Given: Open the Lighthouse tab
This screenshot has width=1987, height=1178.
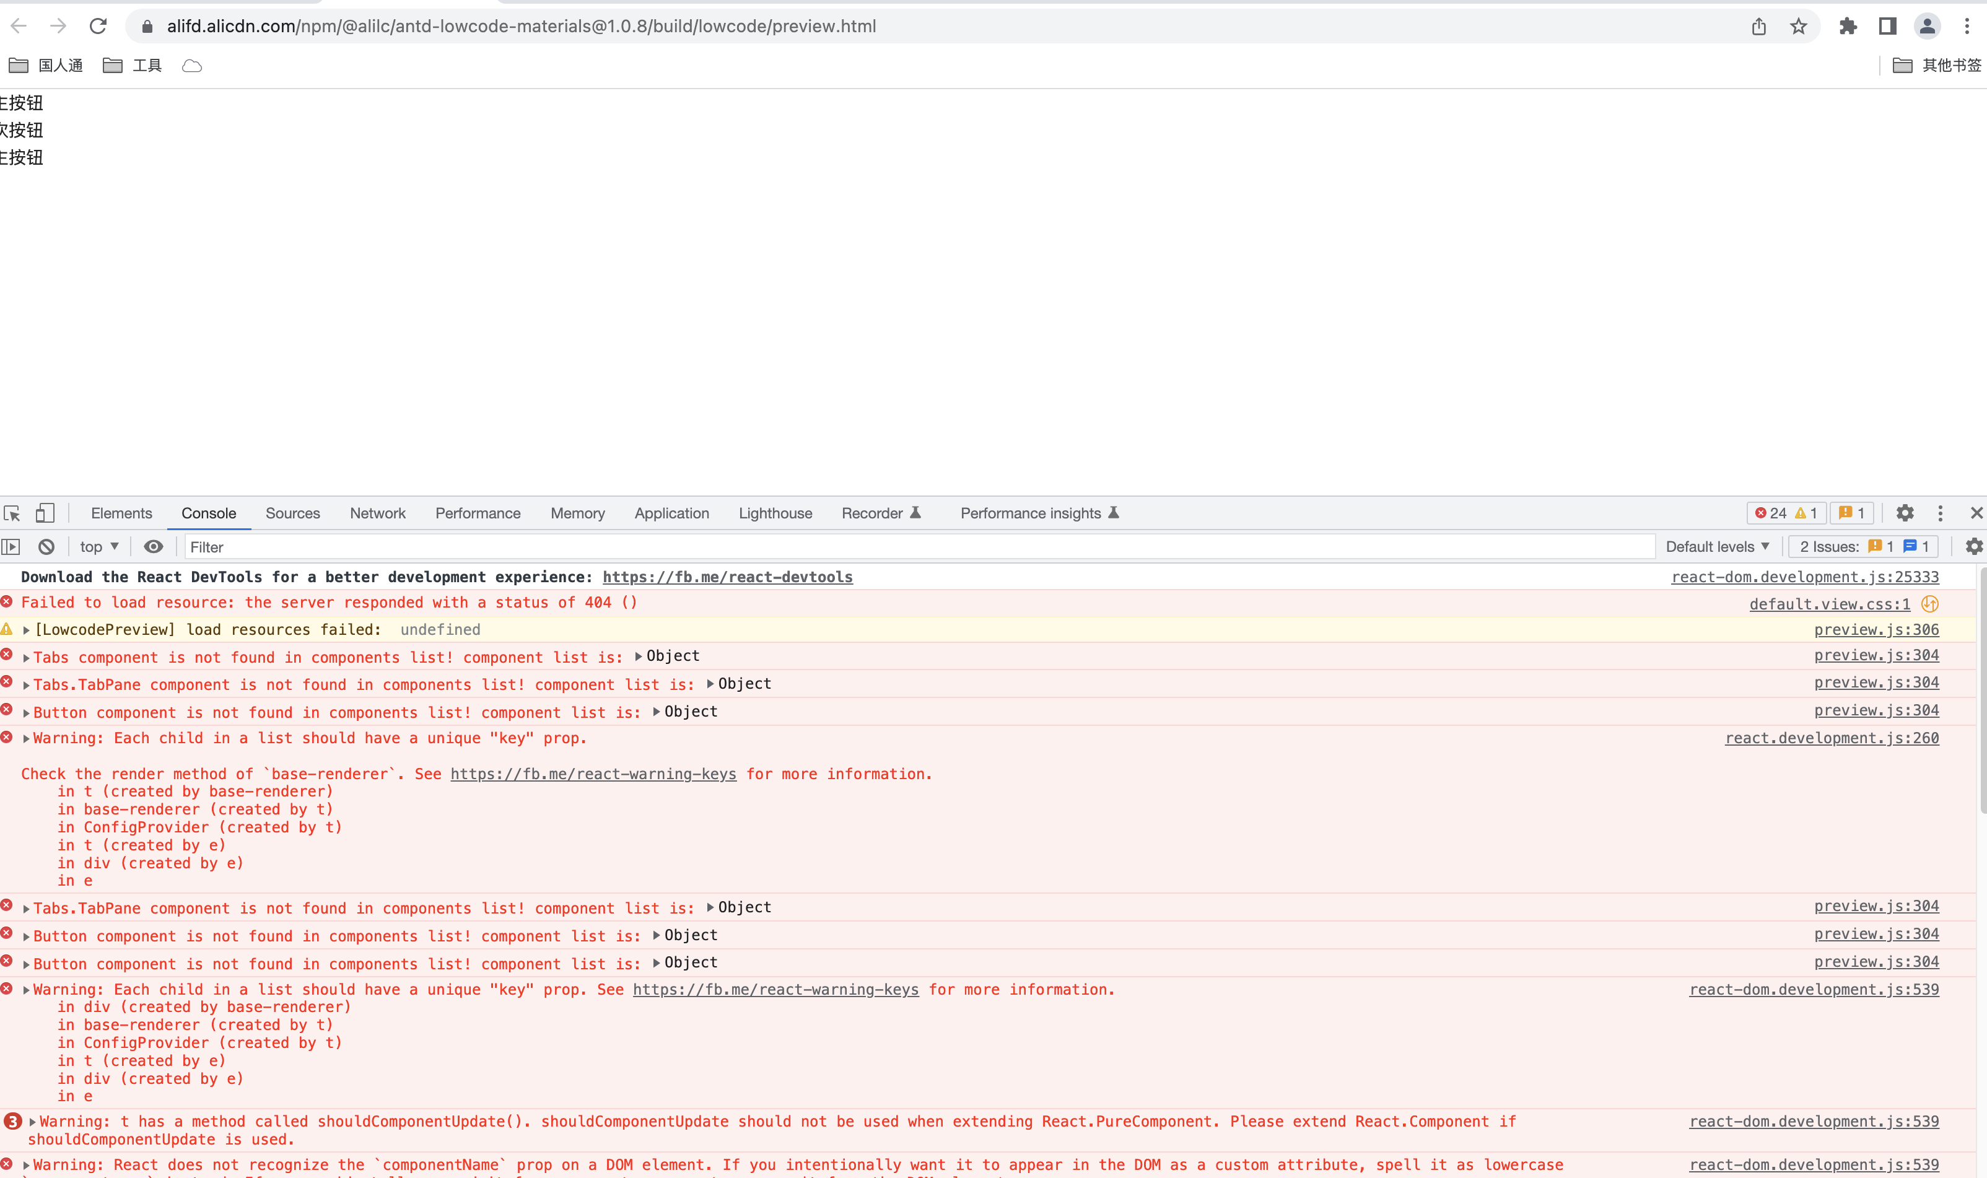Looking at the screenshot, I should tap(775, 513).
